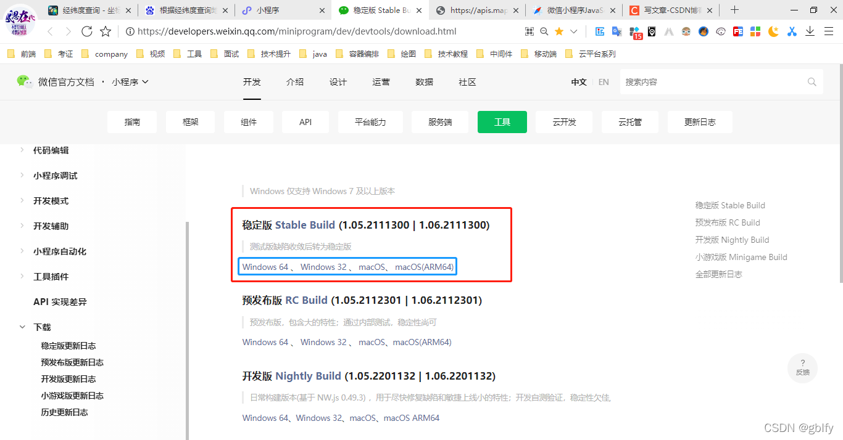
Task: Open the 小程序 platform dropdown
Action: (130, 82)
